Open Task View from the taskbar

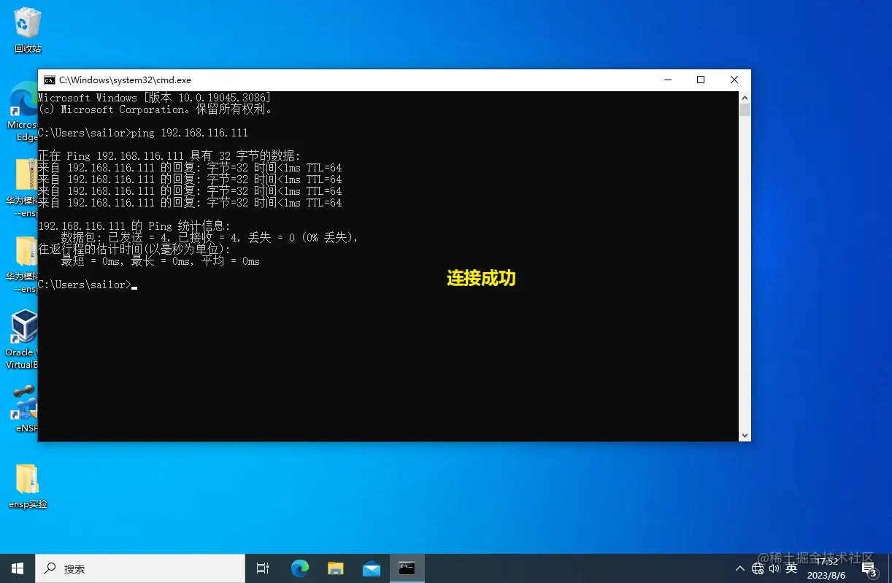264,568
